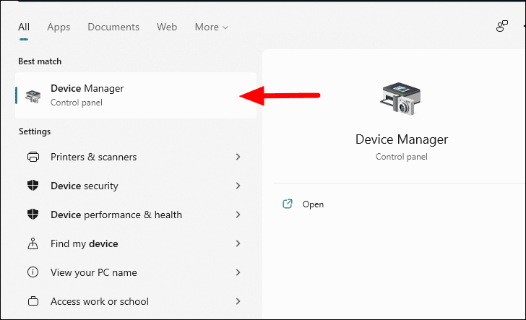Open the search feedback people icon at top right

coord(502,26)
